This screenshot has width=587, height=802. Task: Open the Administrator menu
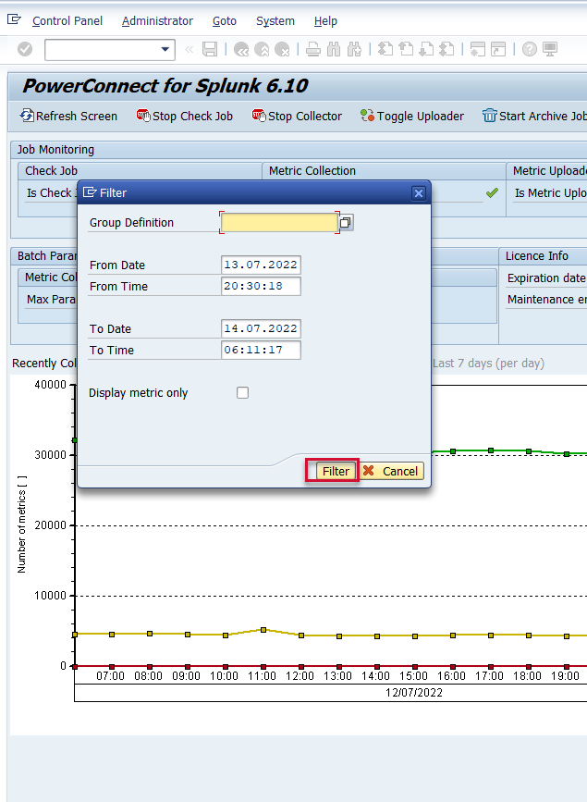point(157,20)
